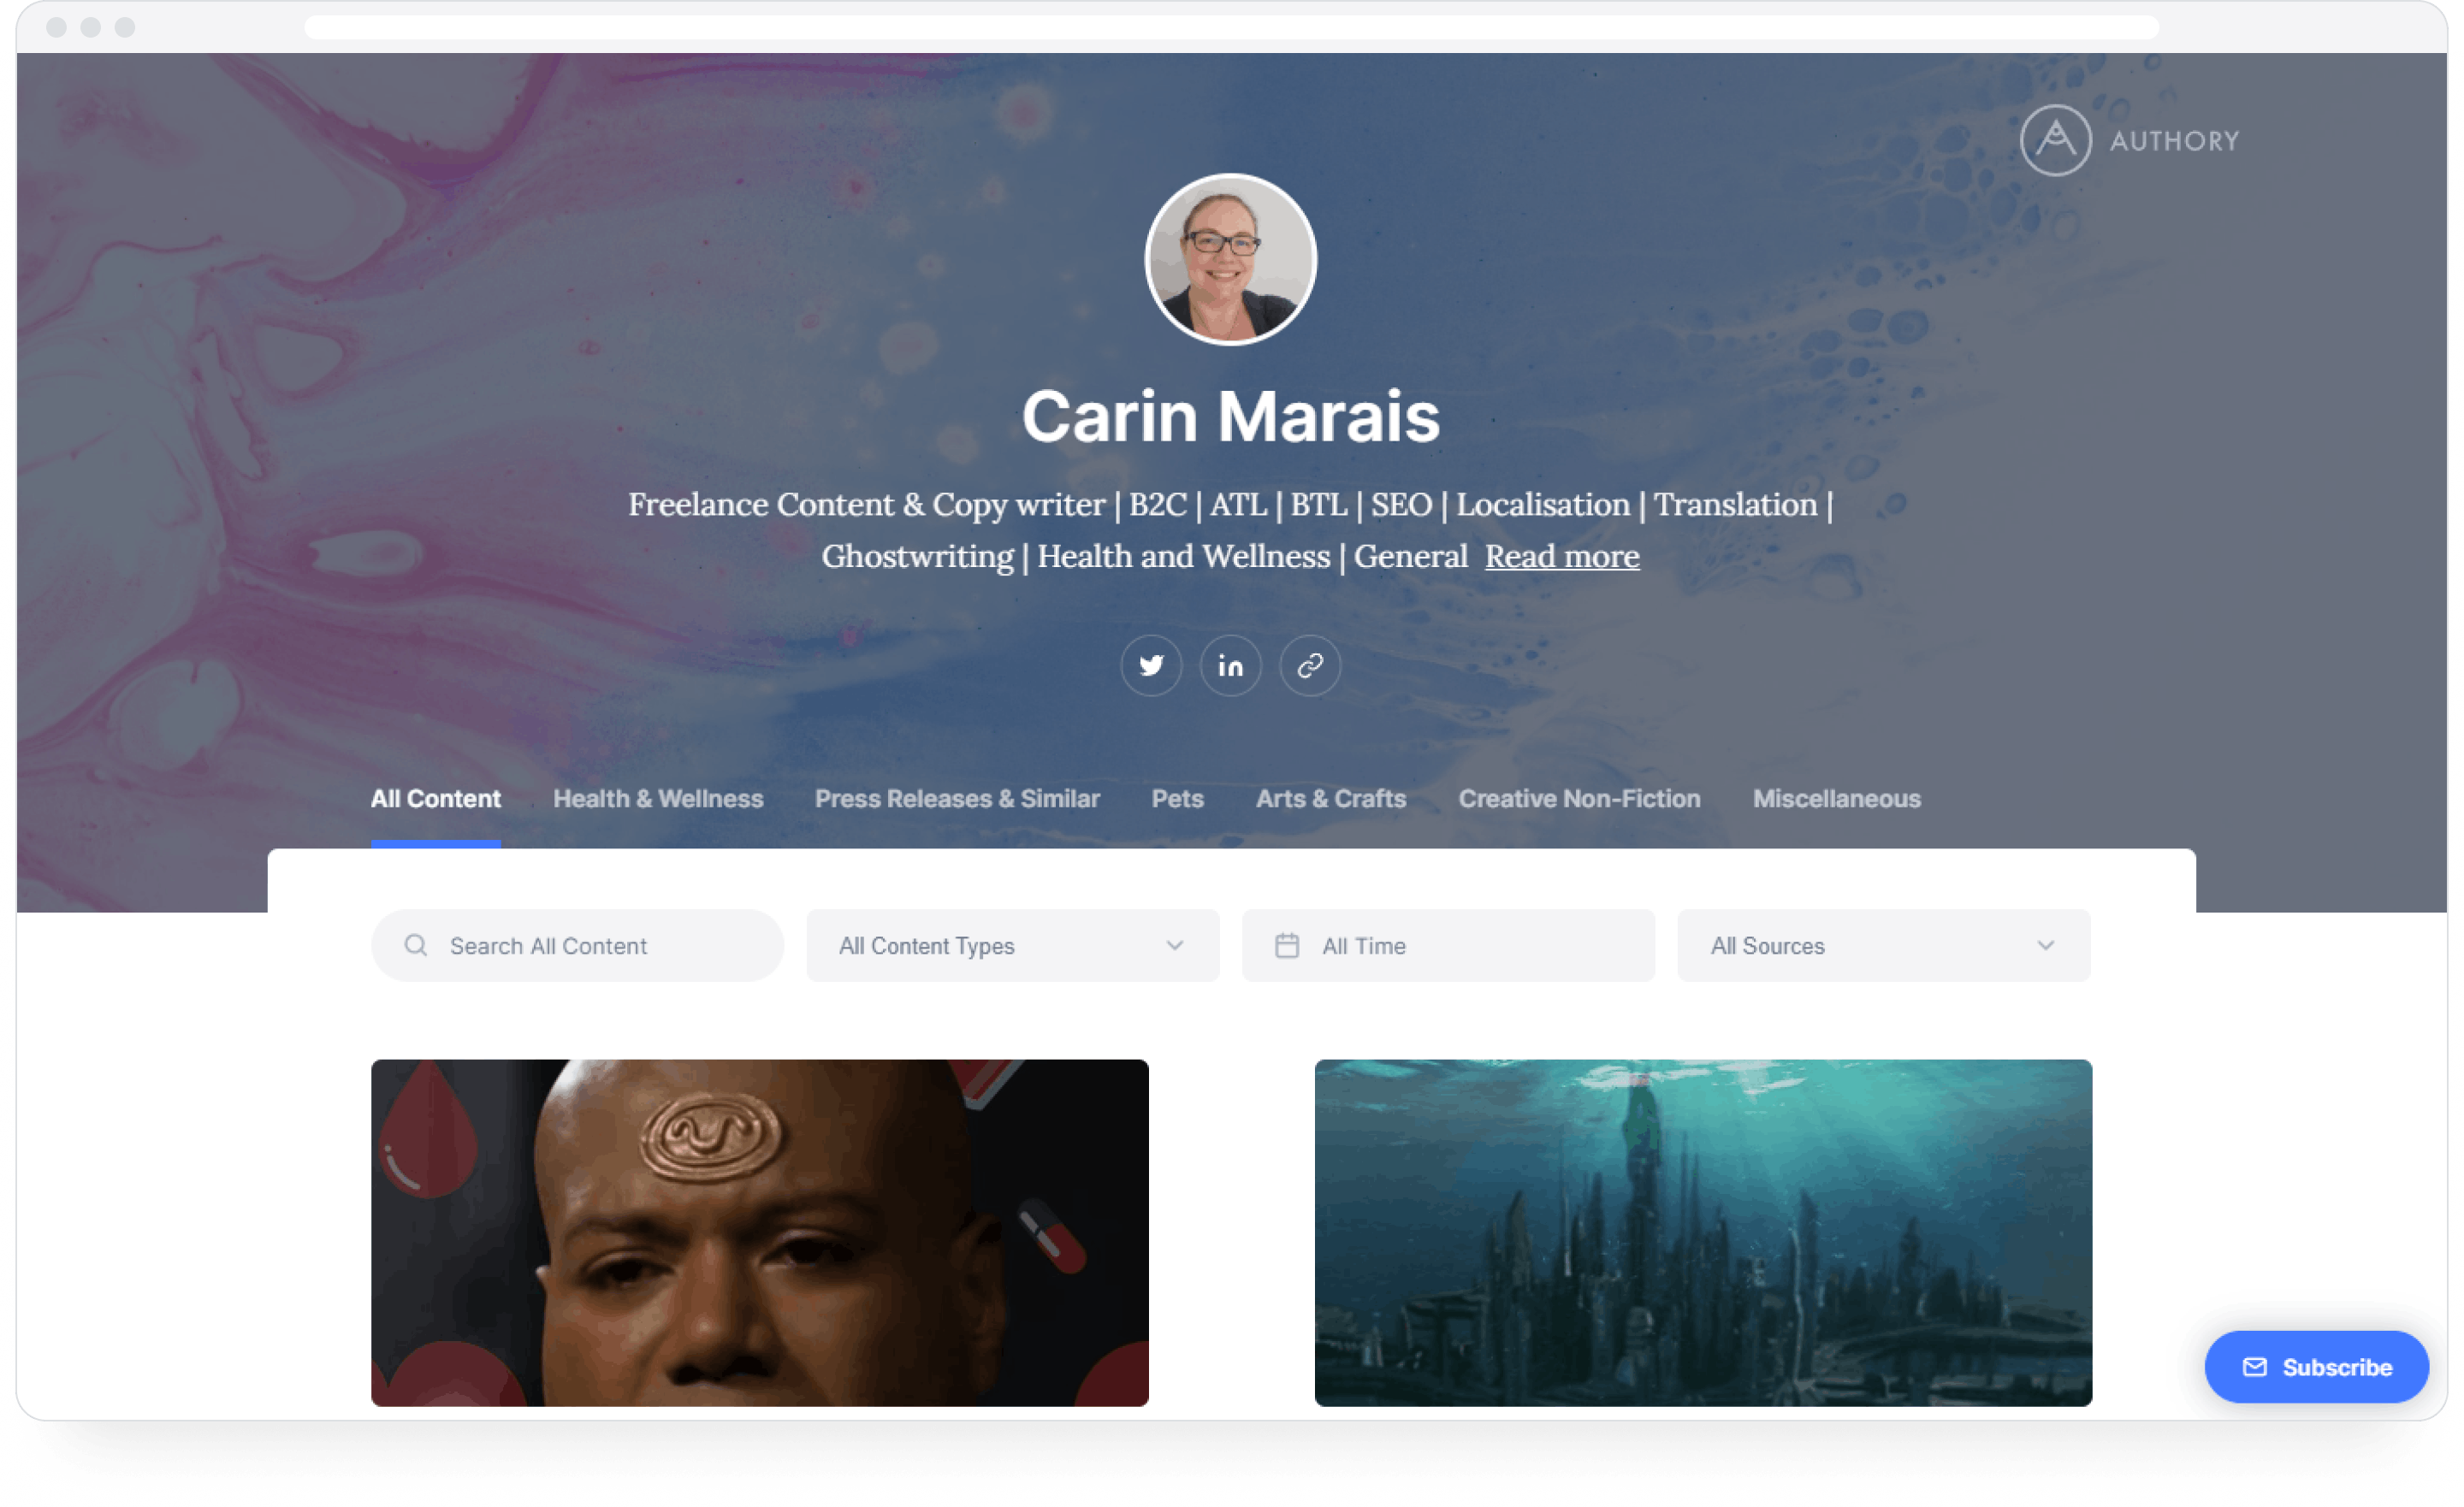
Task: Select the Miscellaneous category tab
Action: point(1836,798)
